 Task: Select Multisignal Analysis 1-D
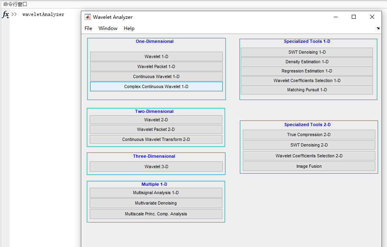156,193
